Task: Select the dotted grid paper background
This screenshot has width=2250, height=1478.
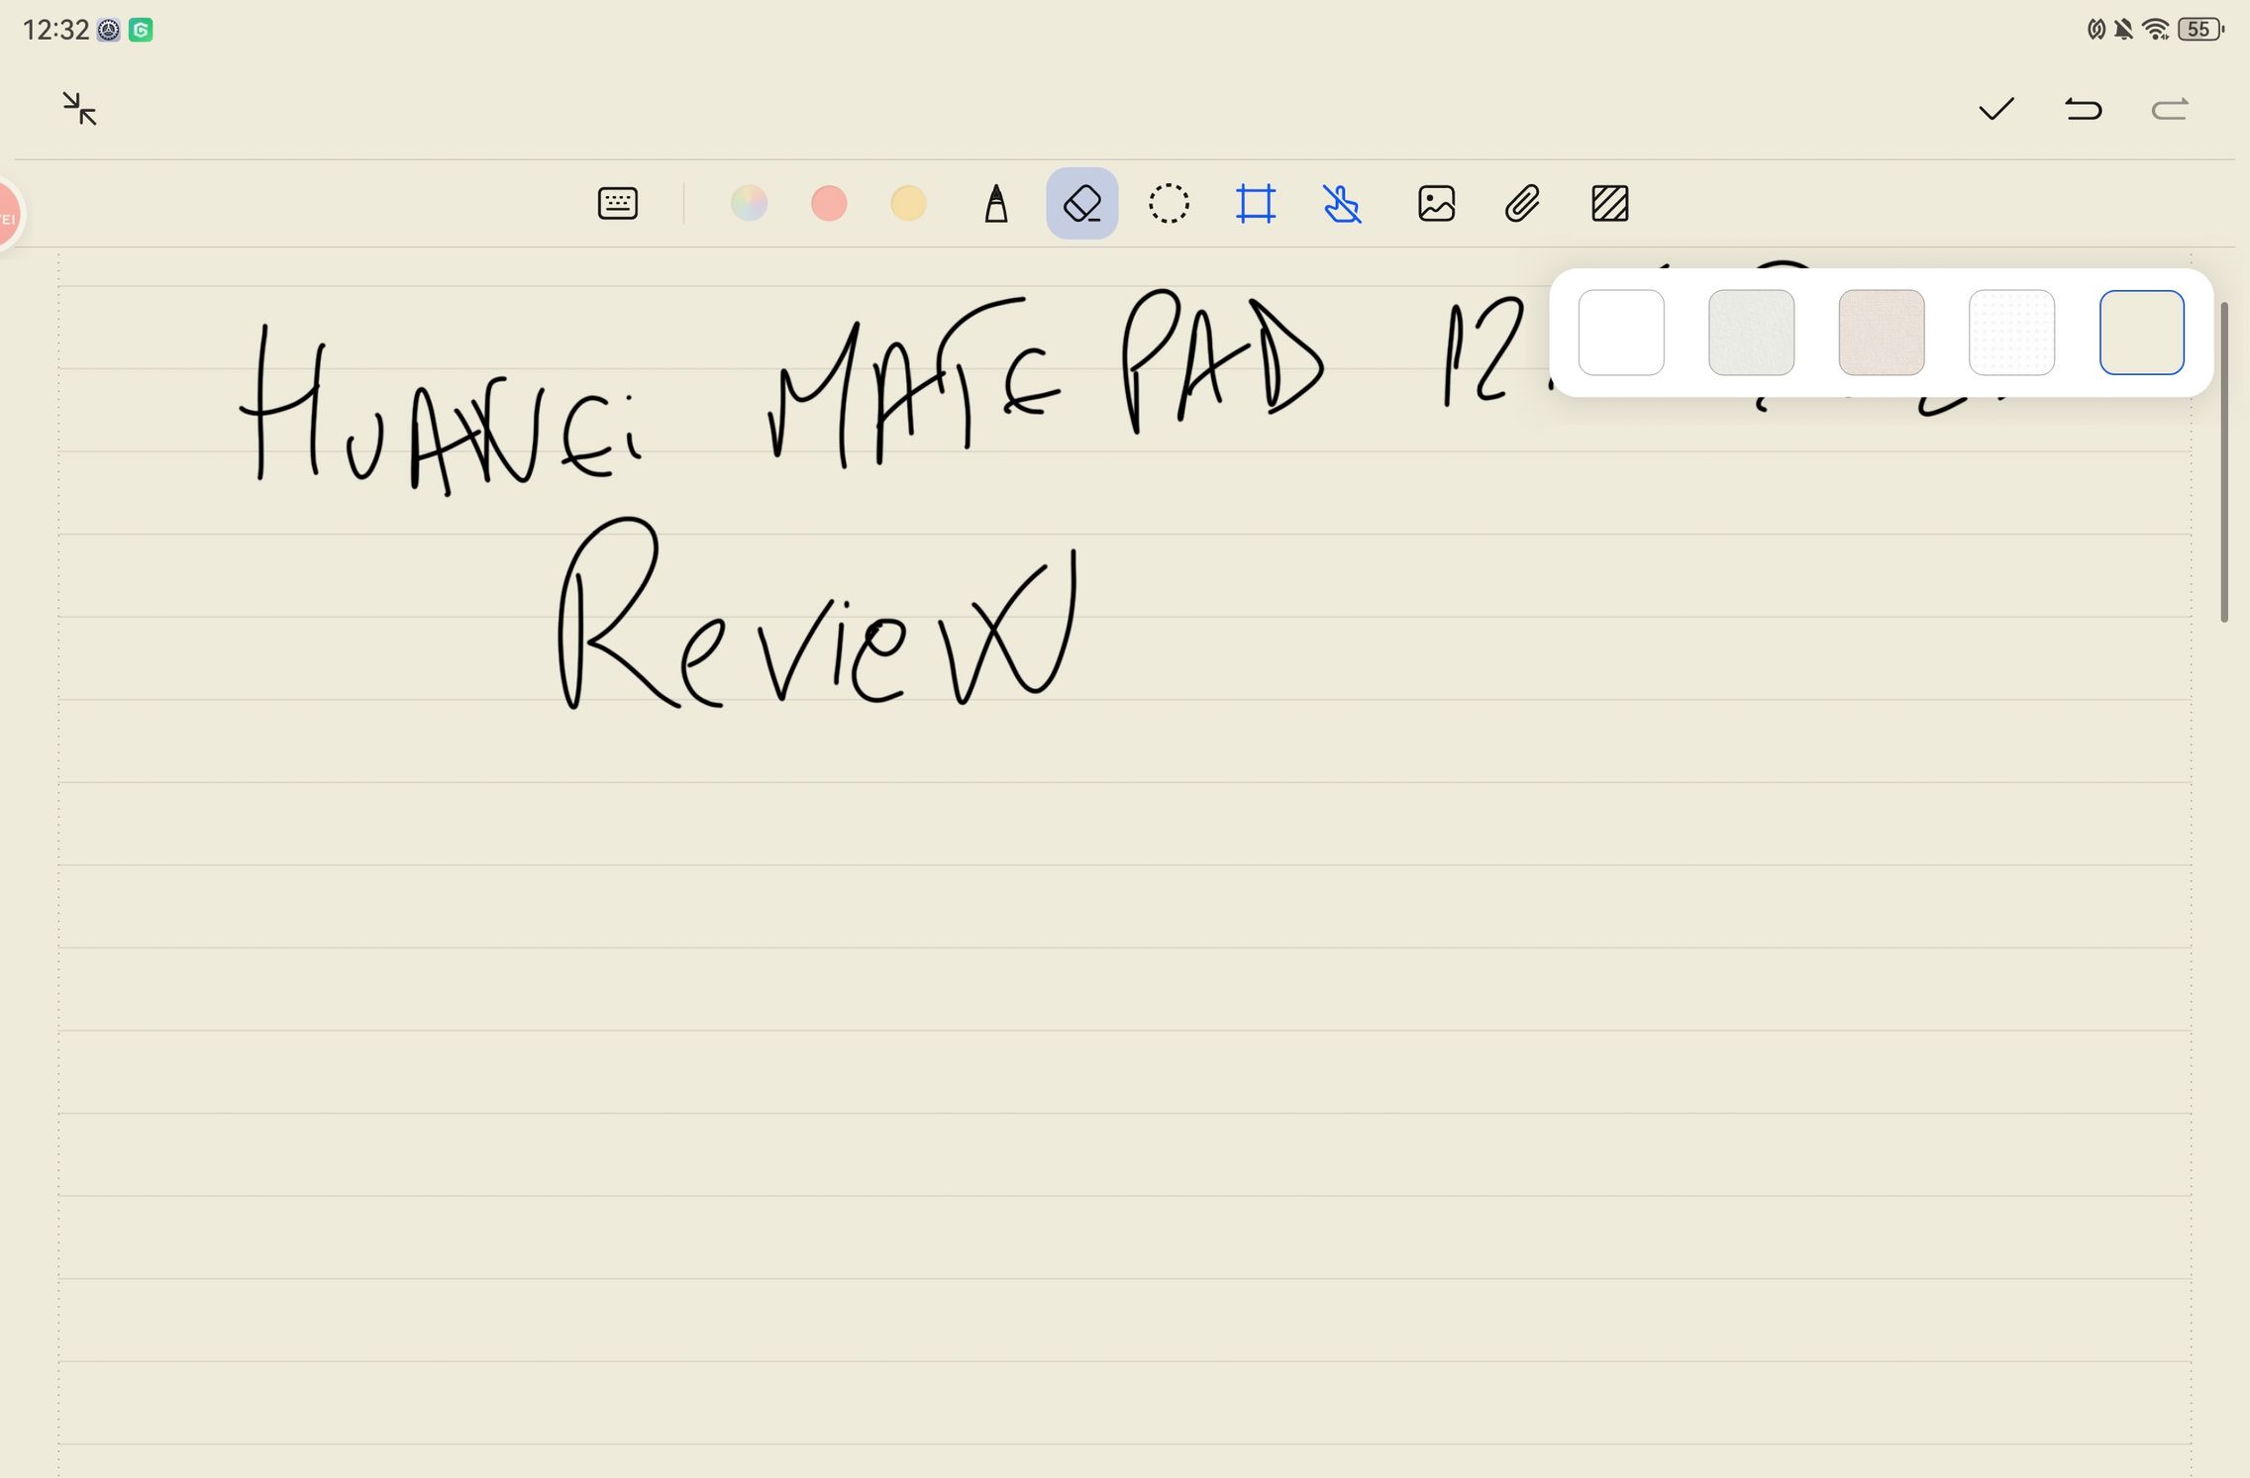Action: click(2011, 333)
